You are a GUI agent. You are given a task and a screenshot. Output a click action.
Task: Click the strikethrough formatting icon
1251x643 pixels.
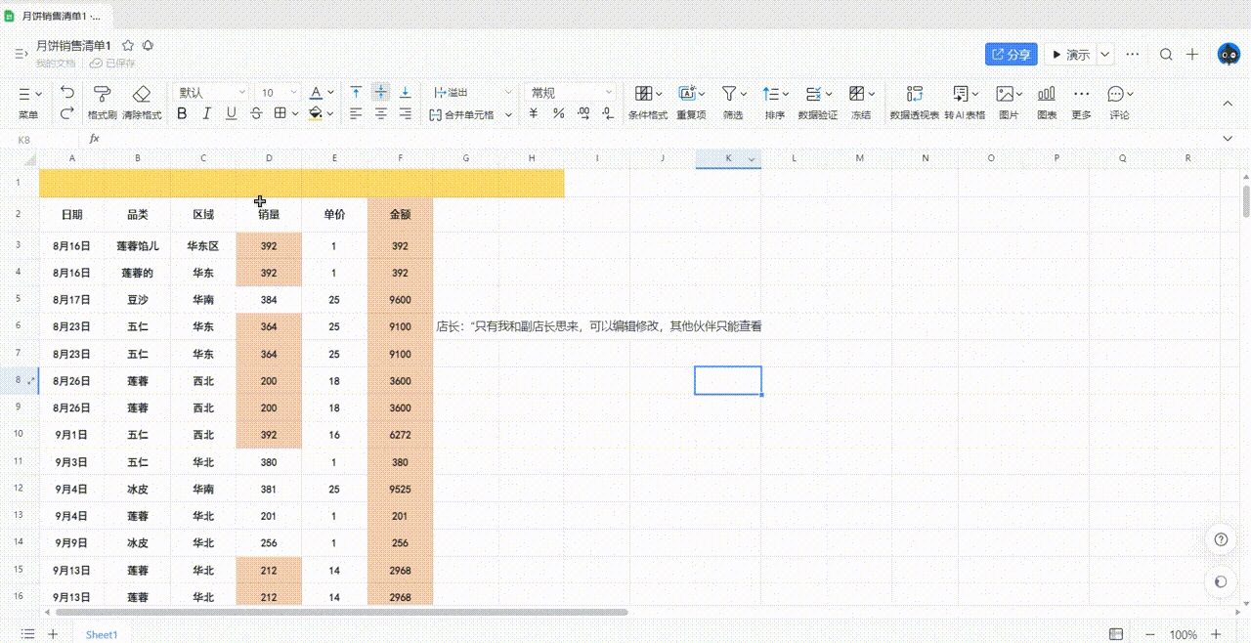pyautogui.click(x=256, y=114)
